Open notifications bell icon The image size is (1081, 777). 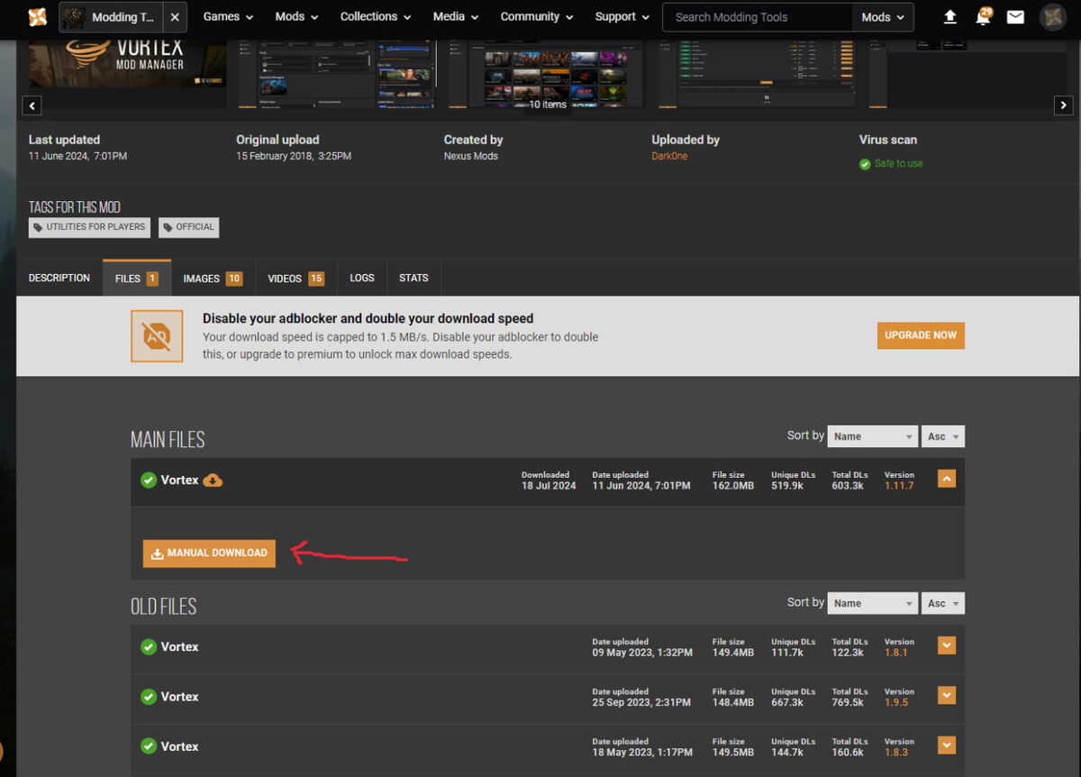[983, 16]
